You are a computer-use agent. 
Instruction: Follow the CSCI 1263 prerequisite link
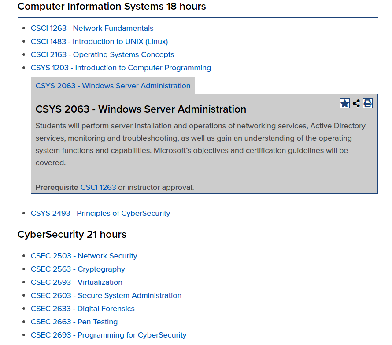point(98,187)
